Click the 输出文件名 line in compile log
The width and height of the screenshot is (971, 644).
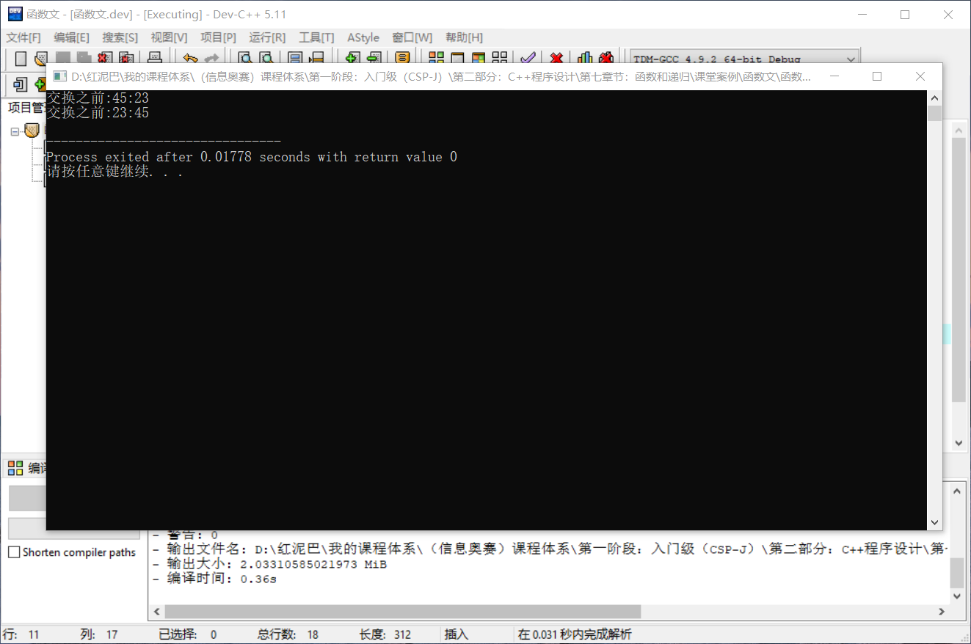[x=550, y=549]
